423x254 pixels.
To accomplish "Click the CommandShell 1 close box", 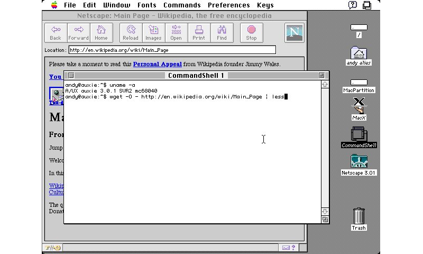I will (x=71, y=75).
